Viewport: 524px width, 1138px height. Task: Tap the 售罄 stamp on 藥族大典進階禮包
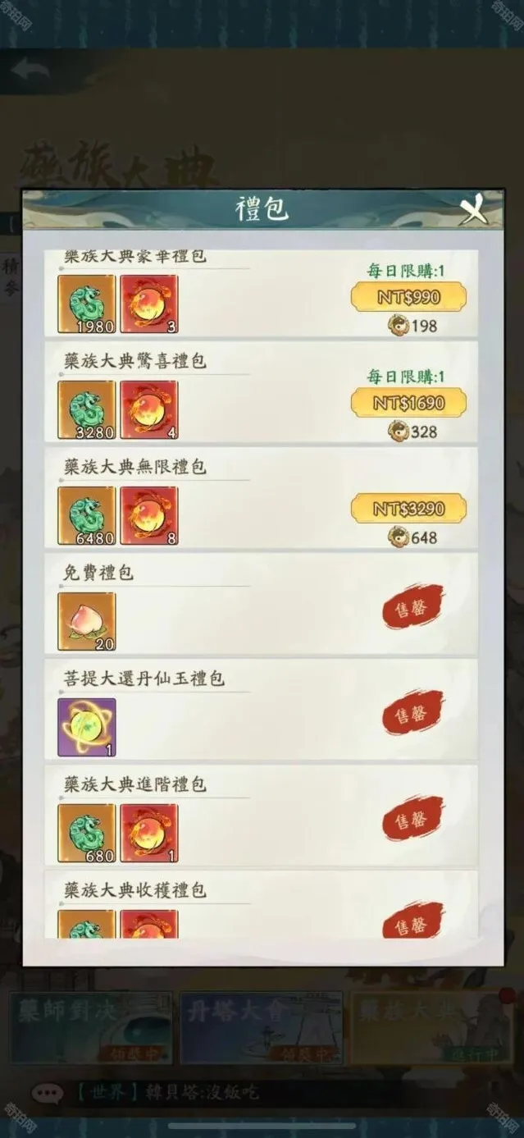(x=412, y=819)
